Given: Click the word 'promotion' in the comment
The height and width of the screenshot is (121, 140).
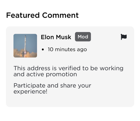Looking at the screenshot, I should click(61, 75).
